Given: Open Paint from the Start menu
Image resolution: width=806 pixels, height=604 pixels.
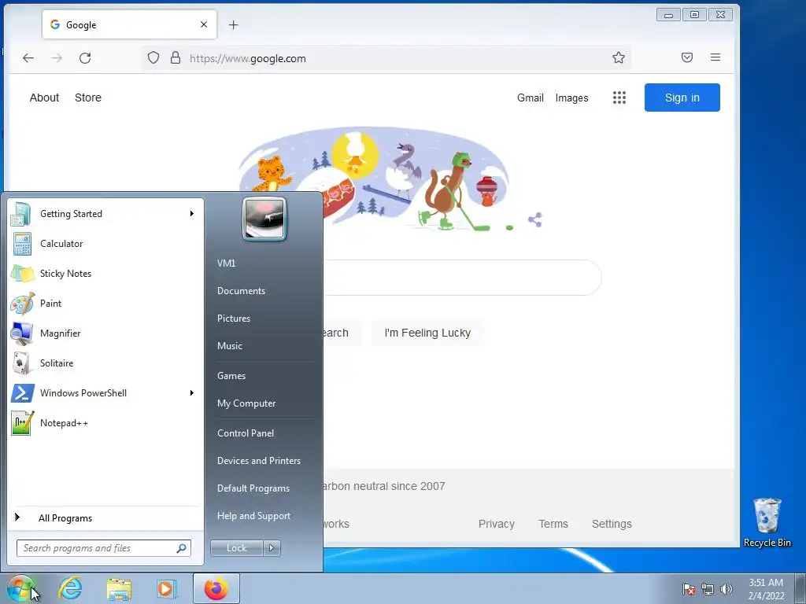Looking at the screenshot, I should (105, 303).
